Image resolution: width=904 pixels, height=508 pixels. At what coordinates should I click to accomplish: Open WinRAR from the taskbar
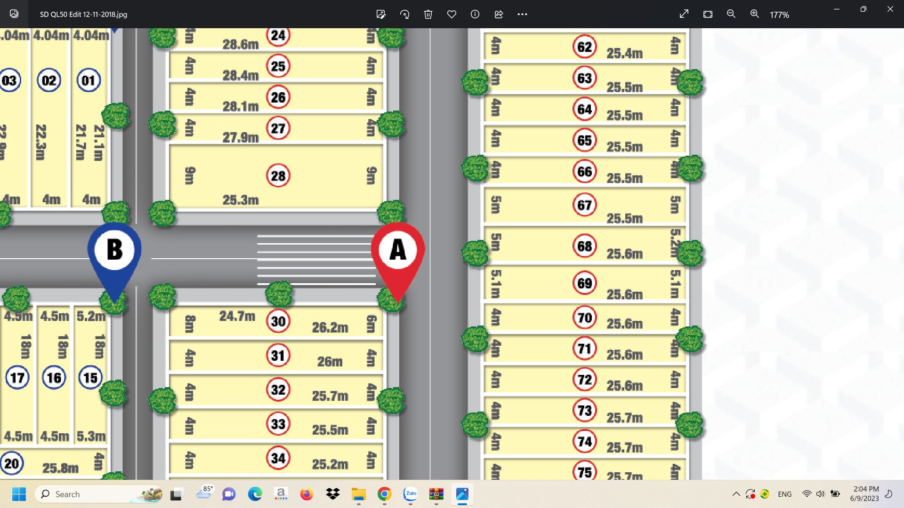pos(436,494)
